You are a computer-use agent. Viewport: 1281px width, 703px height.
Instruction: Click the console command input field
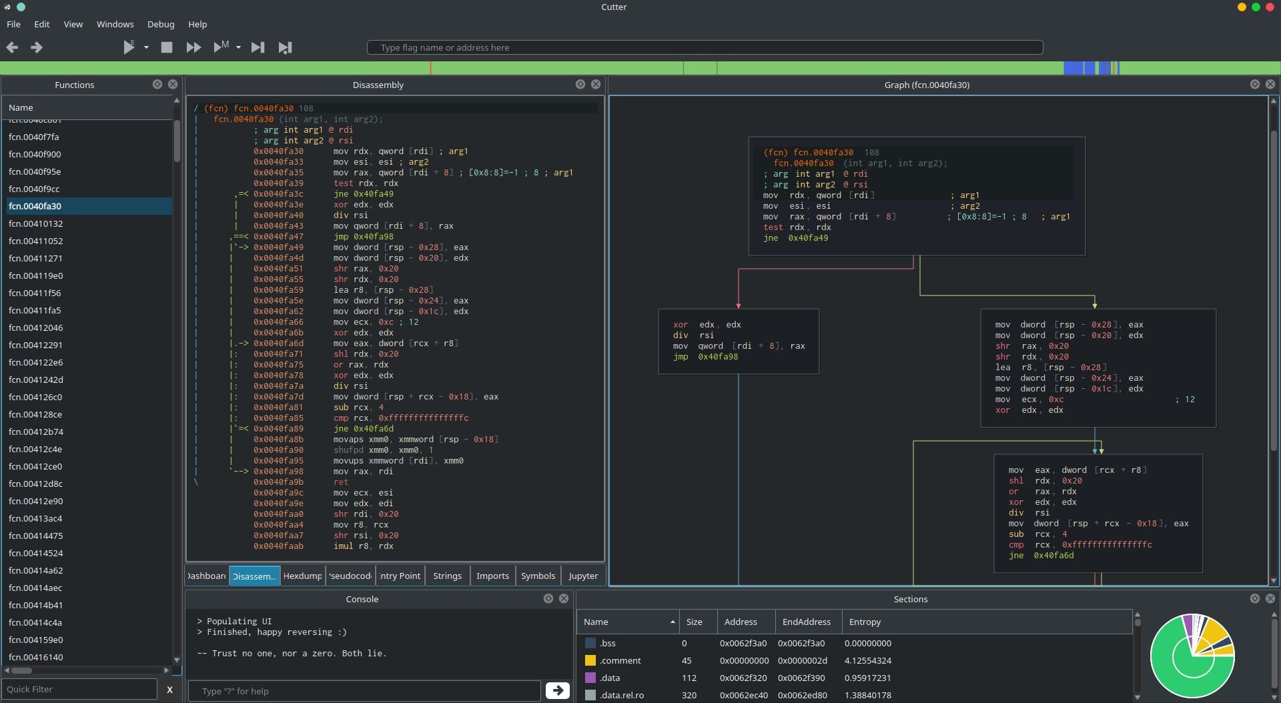coord(364,690)
